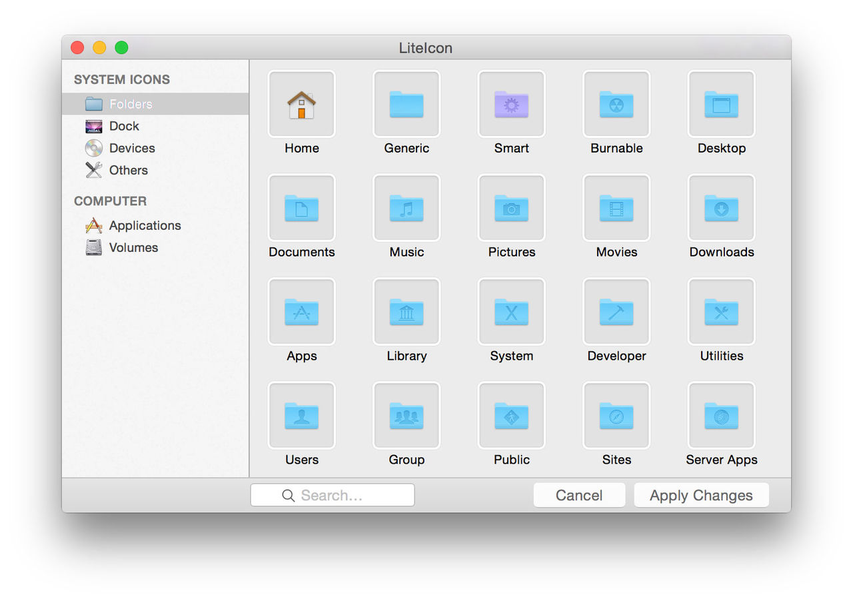Pick the Downloads folder icon well
This screenshot has width=853, height=601.
pos(722,208)
